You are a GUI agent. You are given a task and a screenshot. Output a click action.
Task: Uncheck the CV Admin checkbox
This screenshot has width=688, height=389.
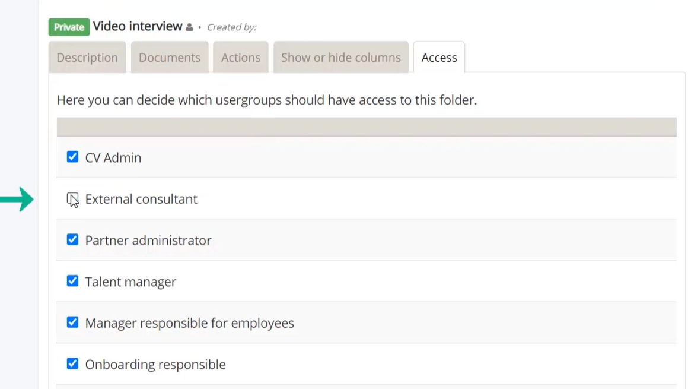coord(72,157)
